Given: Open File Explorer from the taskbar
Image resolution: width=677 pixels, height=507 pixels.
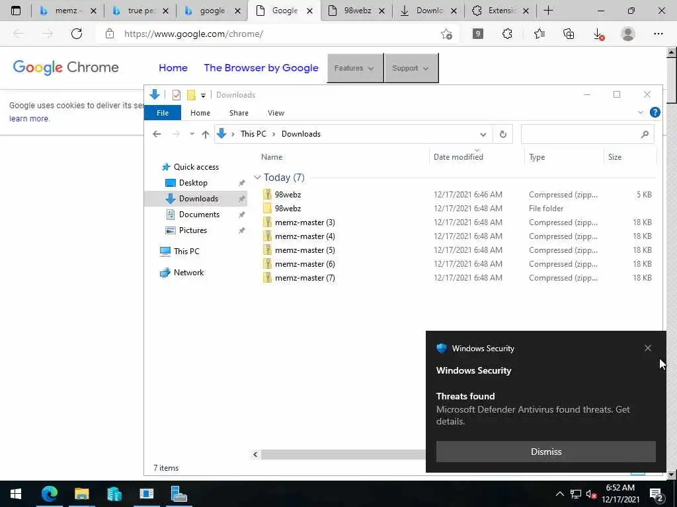Looking at the screenshot, I should 81,494.
